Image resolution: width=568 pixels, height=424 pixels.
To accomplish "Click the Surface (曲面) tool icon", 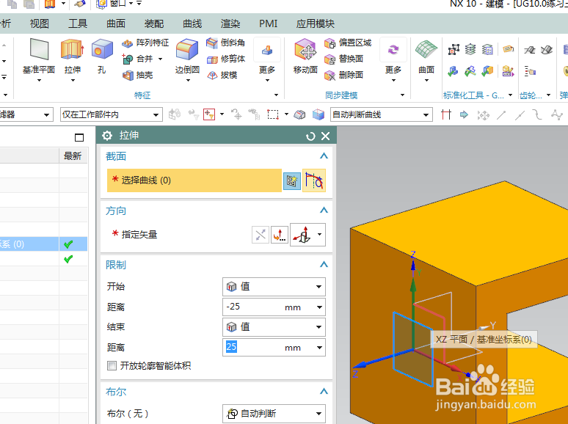I will (426, 50).
